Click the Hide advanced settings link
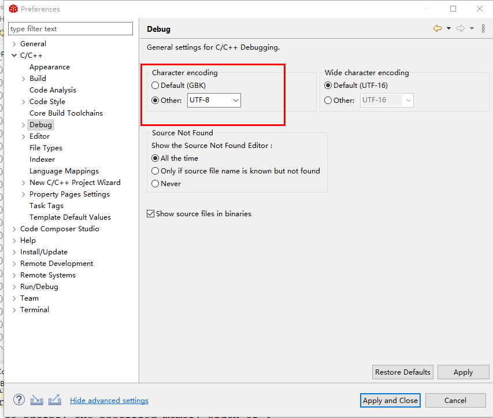Screen dimensions: 493x418 click(x=109, y=401)
